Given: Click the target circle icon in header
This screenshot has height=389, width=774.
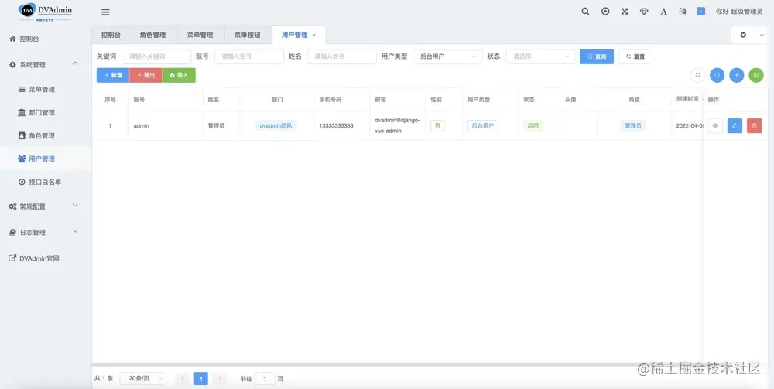Looking at the screenshot, I should coord(605,12).
